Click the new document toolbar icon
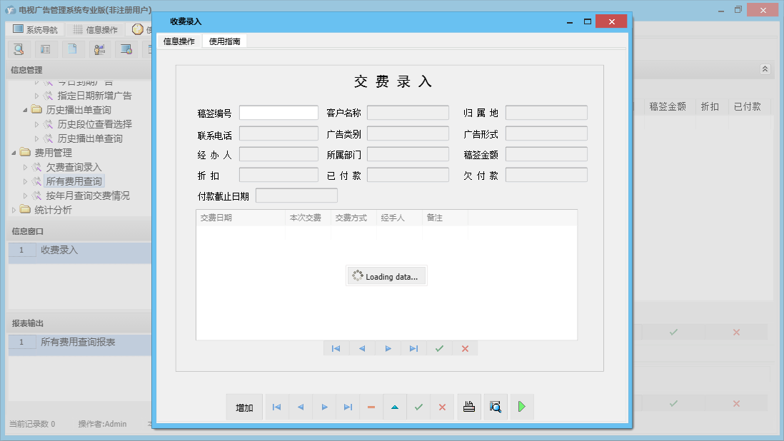Viewport: 784px width, 441px height. pyautogui.click(x=74, y=49)
